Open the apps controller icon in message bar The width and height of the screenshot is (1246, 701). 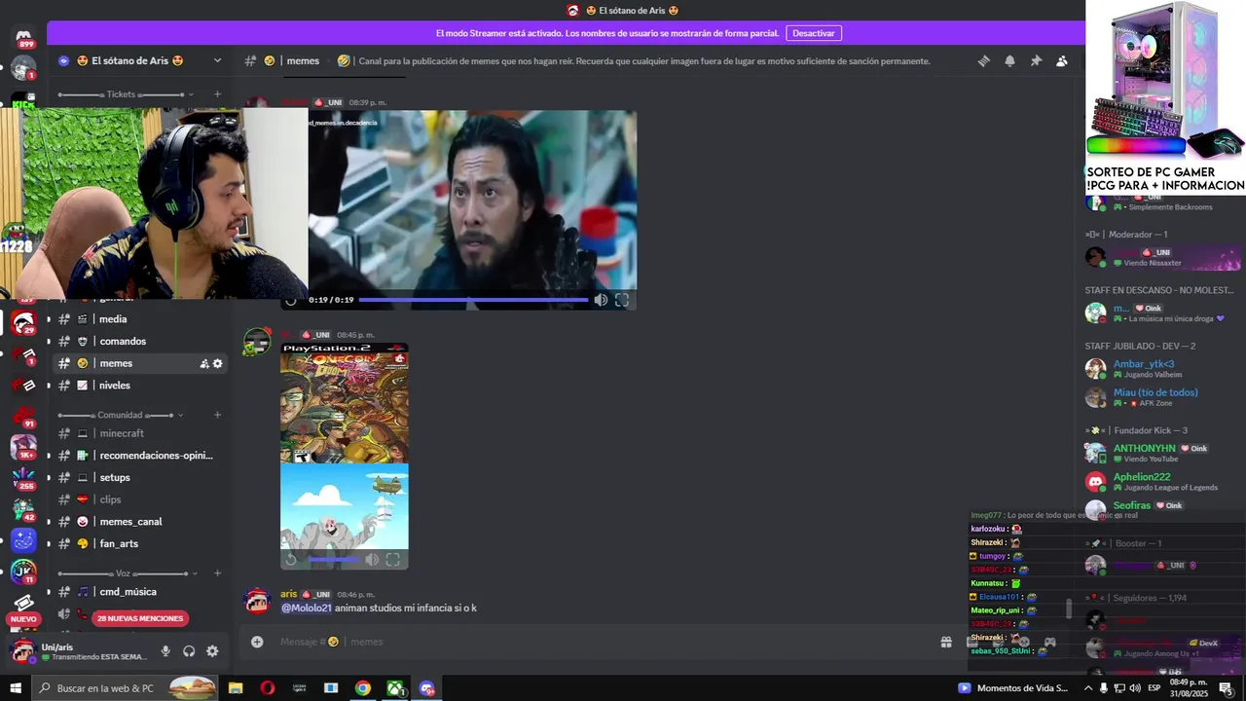(1049, 642)
